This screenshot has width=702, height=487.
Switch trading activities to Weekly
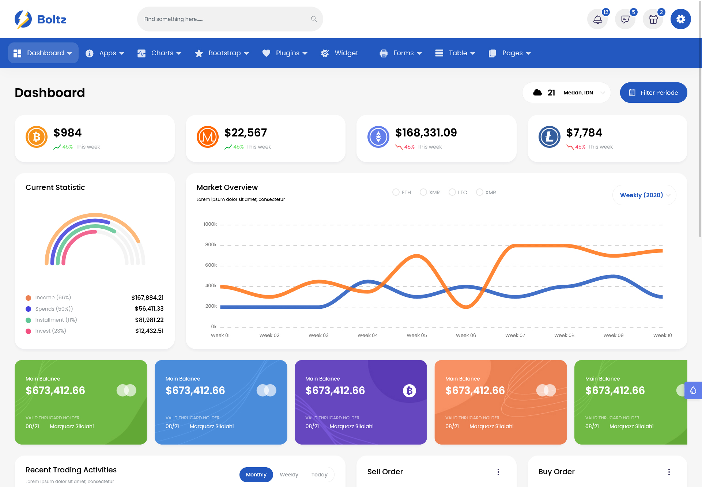[x=289, y=475]
